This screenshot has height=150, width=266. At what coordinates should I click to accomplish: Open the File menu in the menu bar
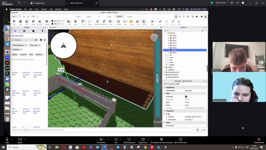(25, 9)
